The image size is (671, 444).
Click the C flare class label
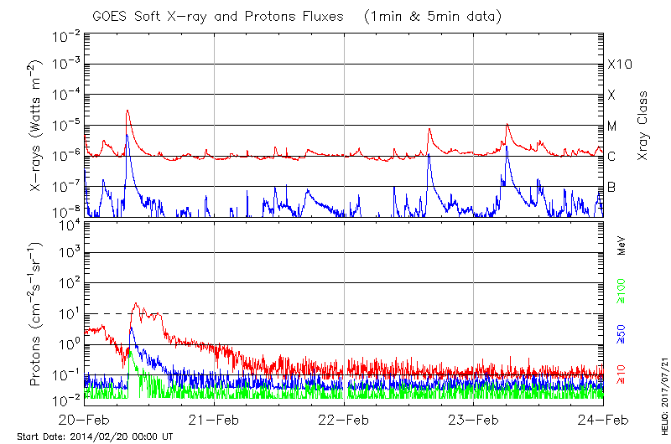pos(611,157)
